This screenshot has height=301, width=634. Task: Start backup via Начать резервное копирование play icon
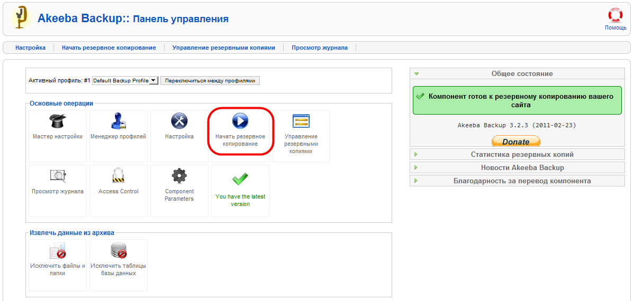tap(240, 120)
